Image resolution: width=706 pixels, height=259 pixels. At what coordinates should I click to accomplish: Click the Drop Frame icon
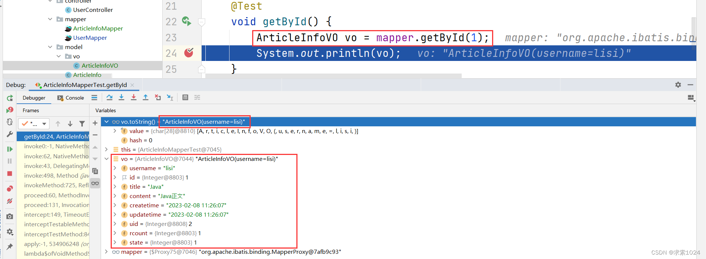(158, 97)
